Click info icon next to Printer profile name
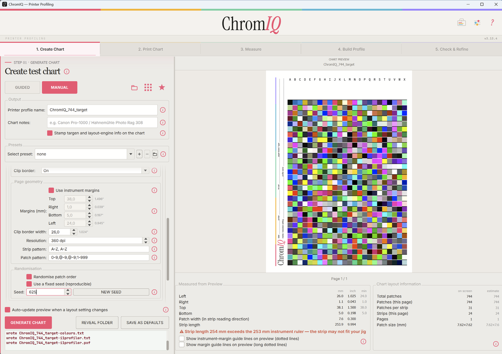502x354 pixels. [x=163, y=110]
